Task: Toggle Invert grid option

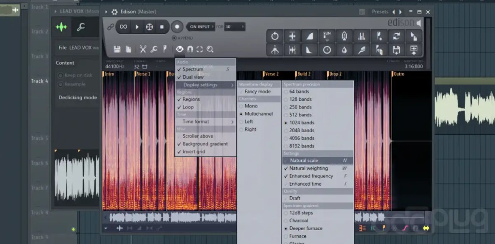Action: click(x=205, y=152)
